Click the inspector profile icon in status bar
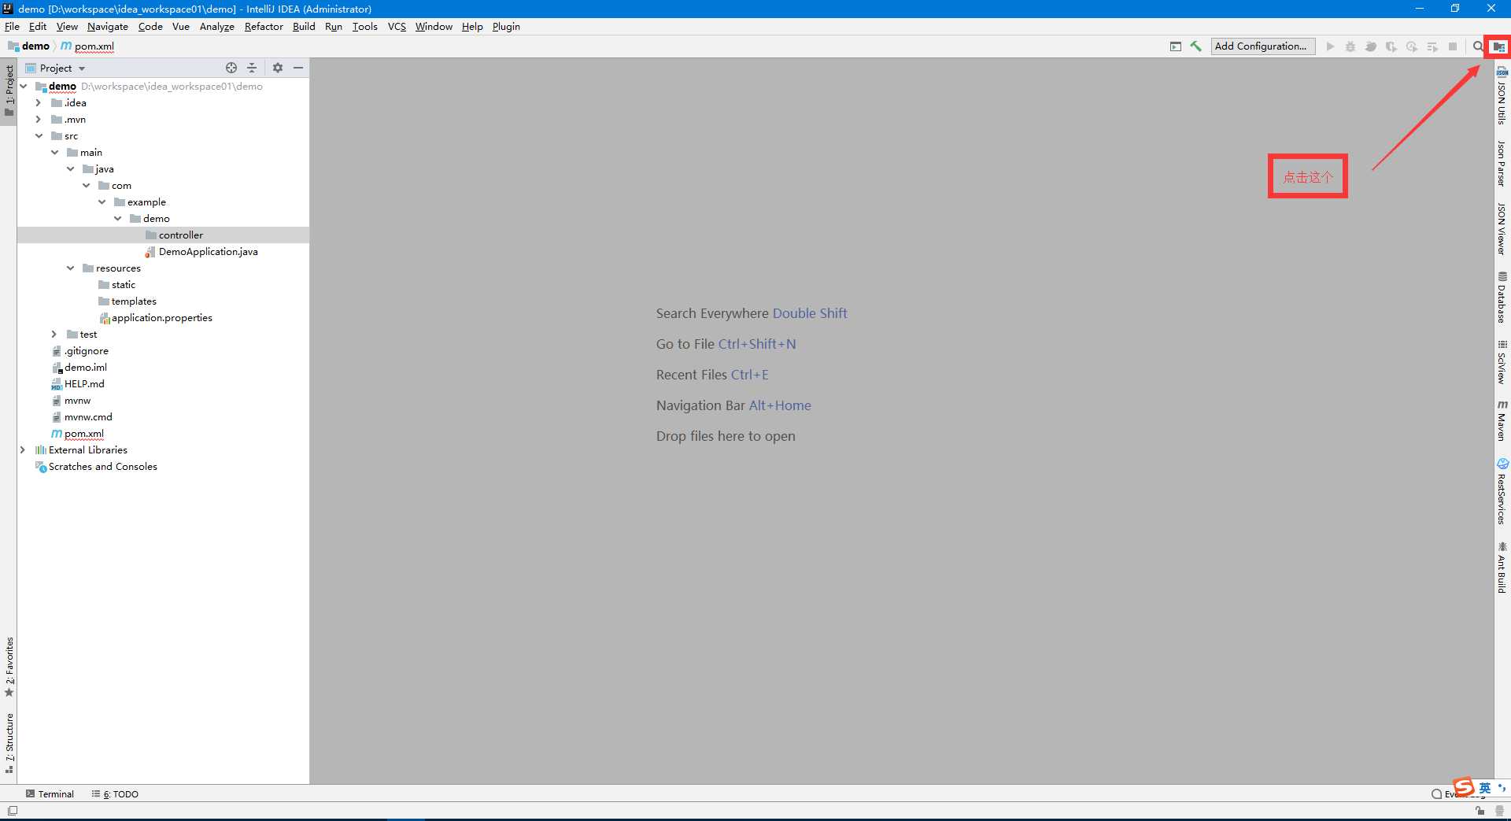The image size is (1511, 821). [1500, 811]
